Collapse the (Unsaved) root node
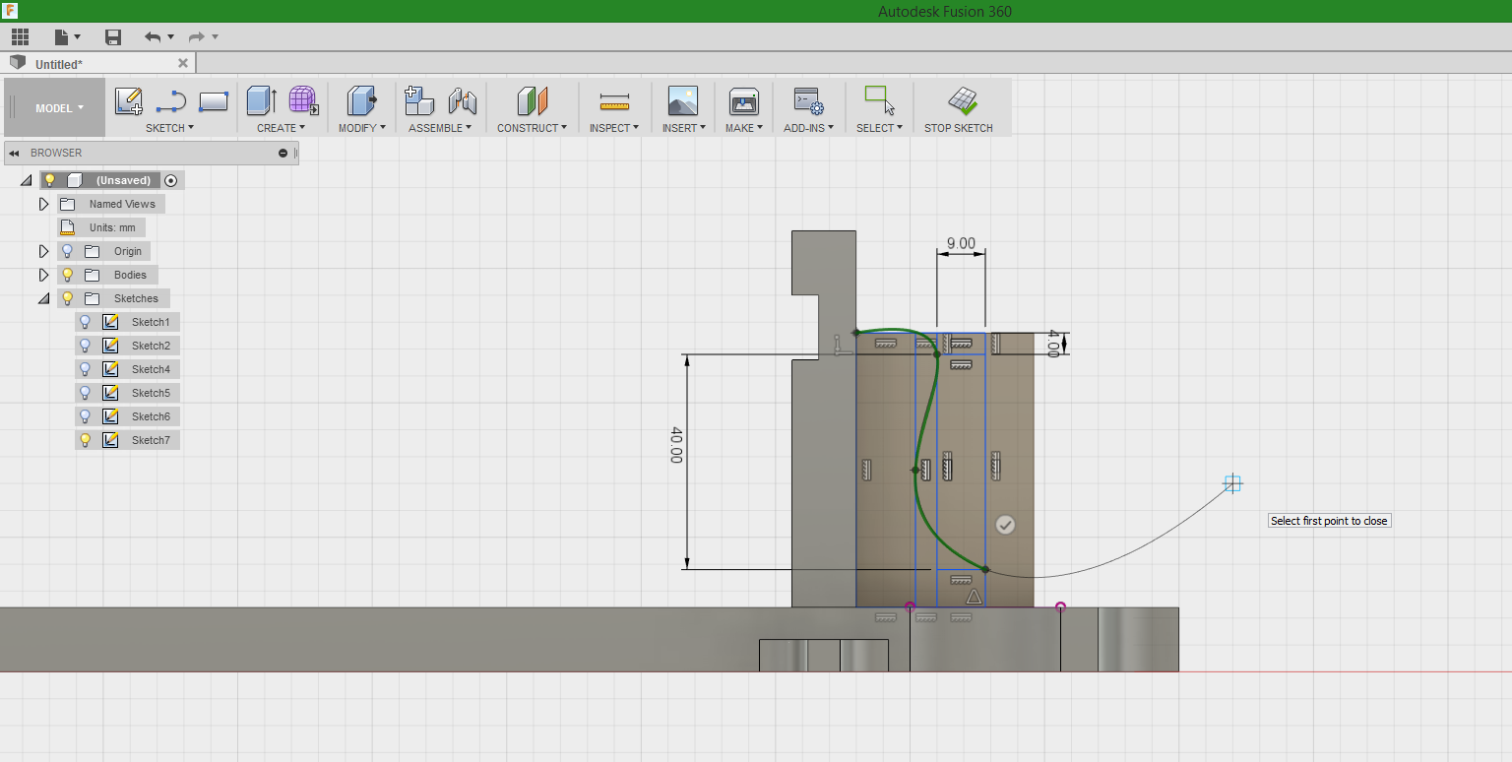Screen dimensions: 1512x762 [26, 181]
